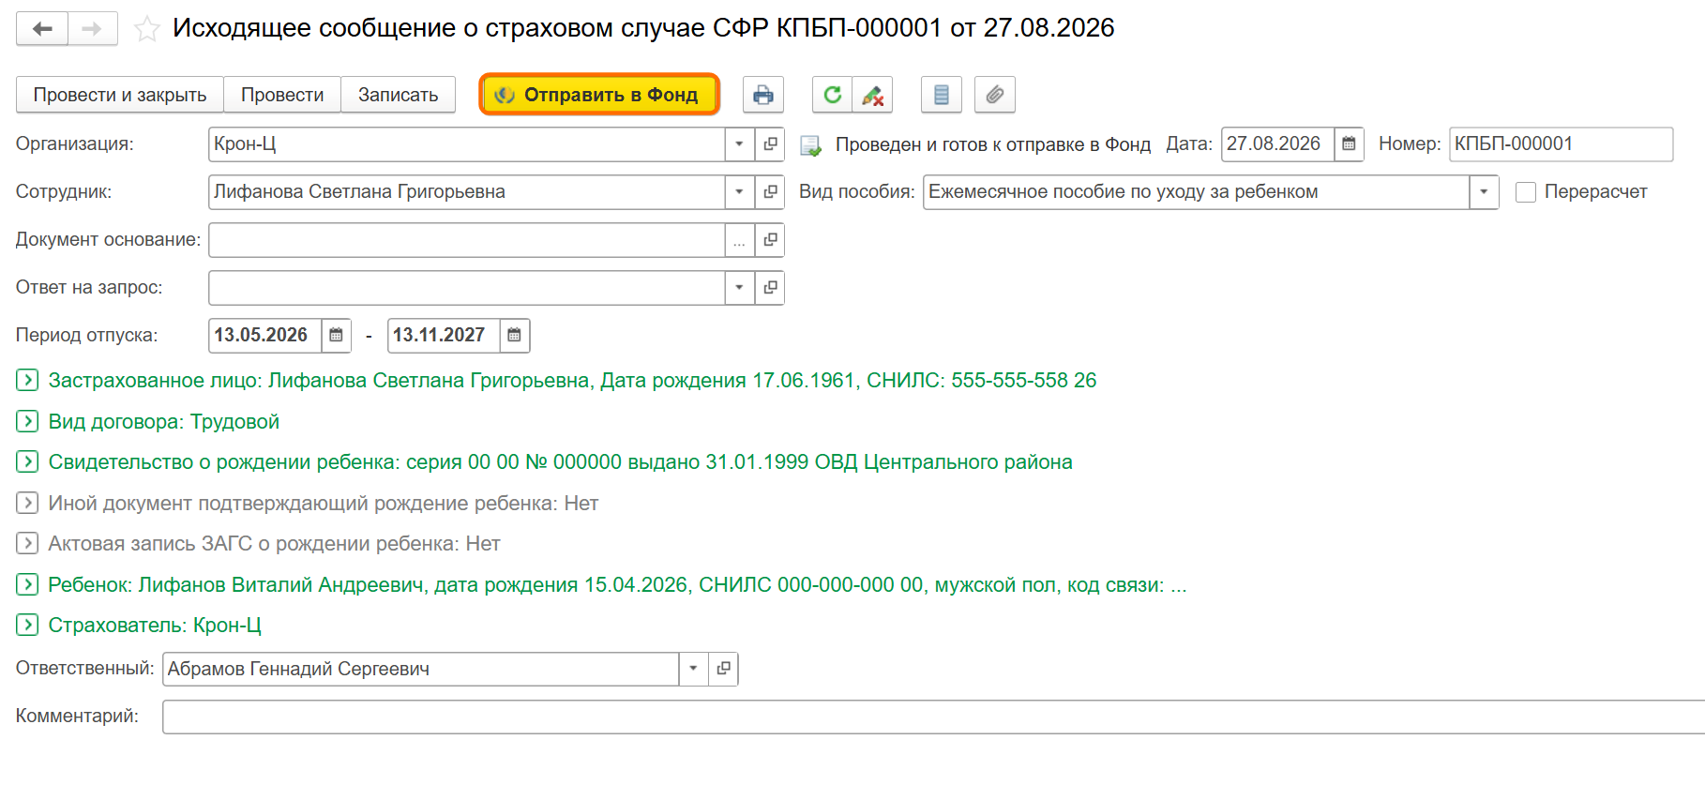Image resolution: width=1705 pixels, height=785 pixels.
Task: Expand the Вид договора: Трудовой section
Action: pos(27,421)
